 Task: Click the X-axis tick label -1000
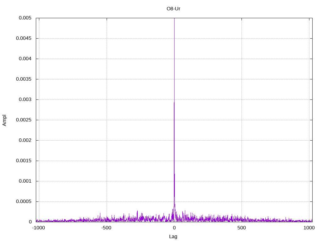pos(38,228)
